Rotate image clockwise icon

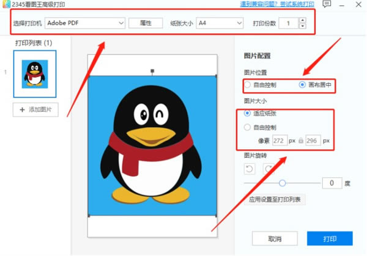coord(269,169)
